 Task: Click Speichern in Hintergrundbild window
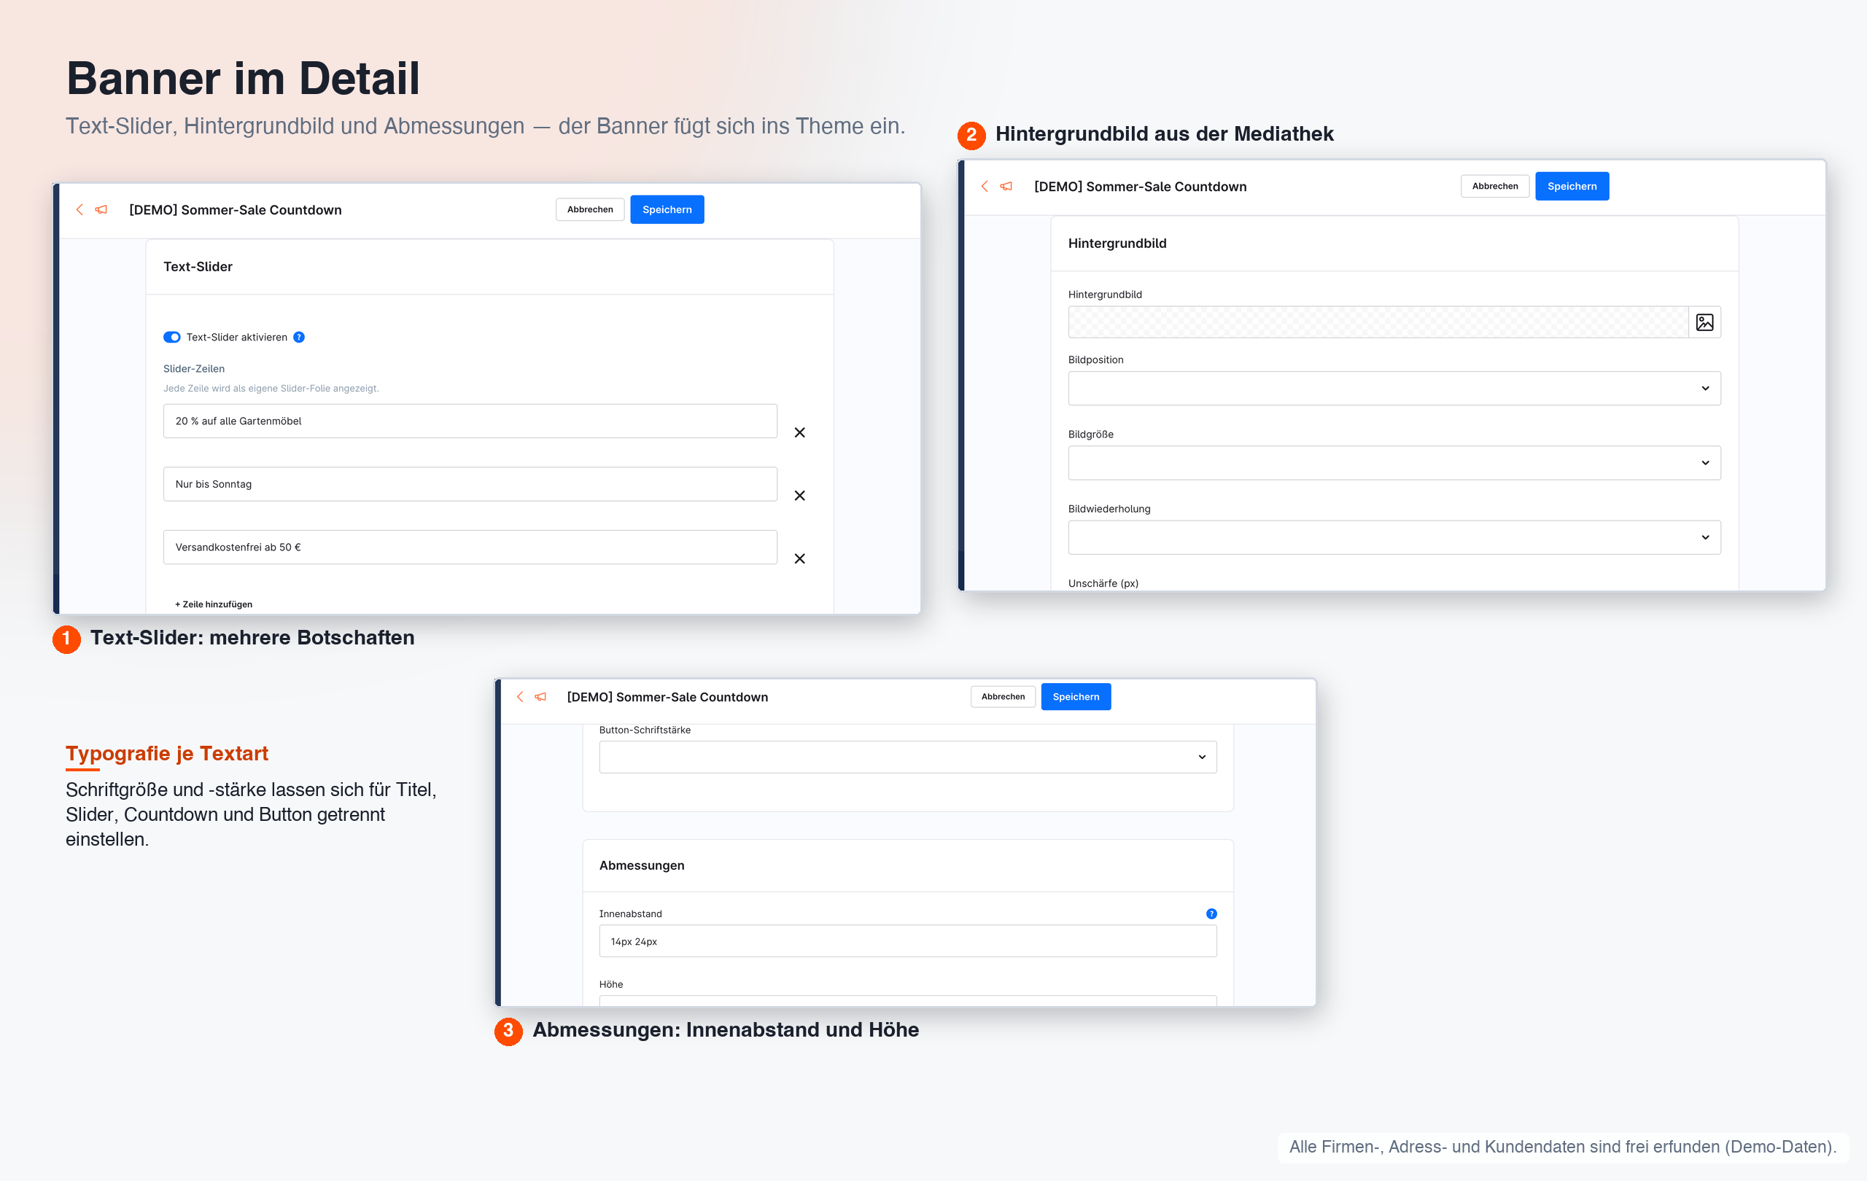coord(1572,186)
